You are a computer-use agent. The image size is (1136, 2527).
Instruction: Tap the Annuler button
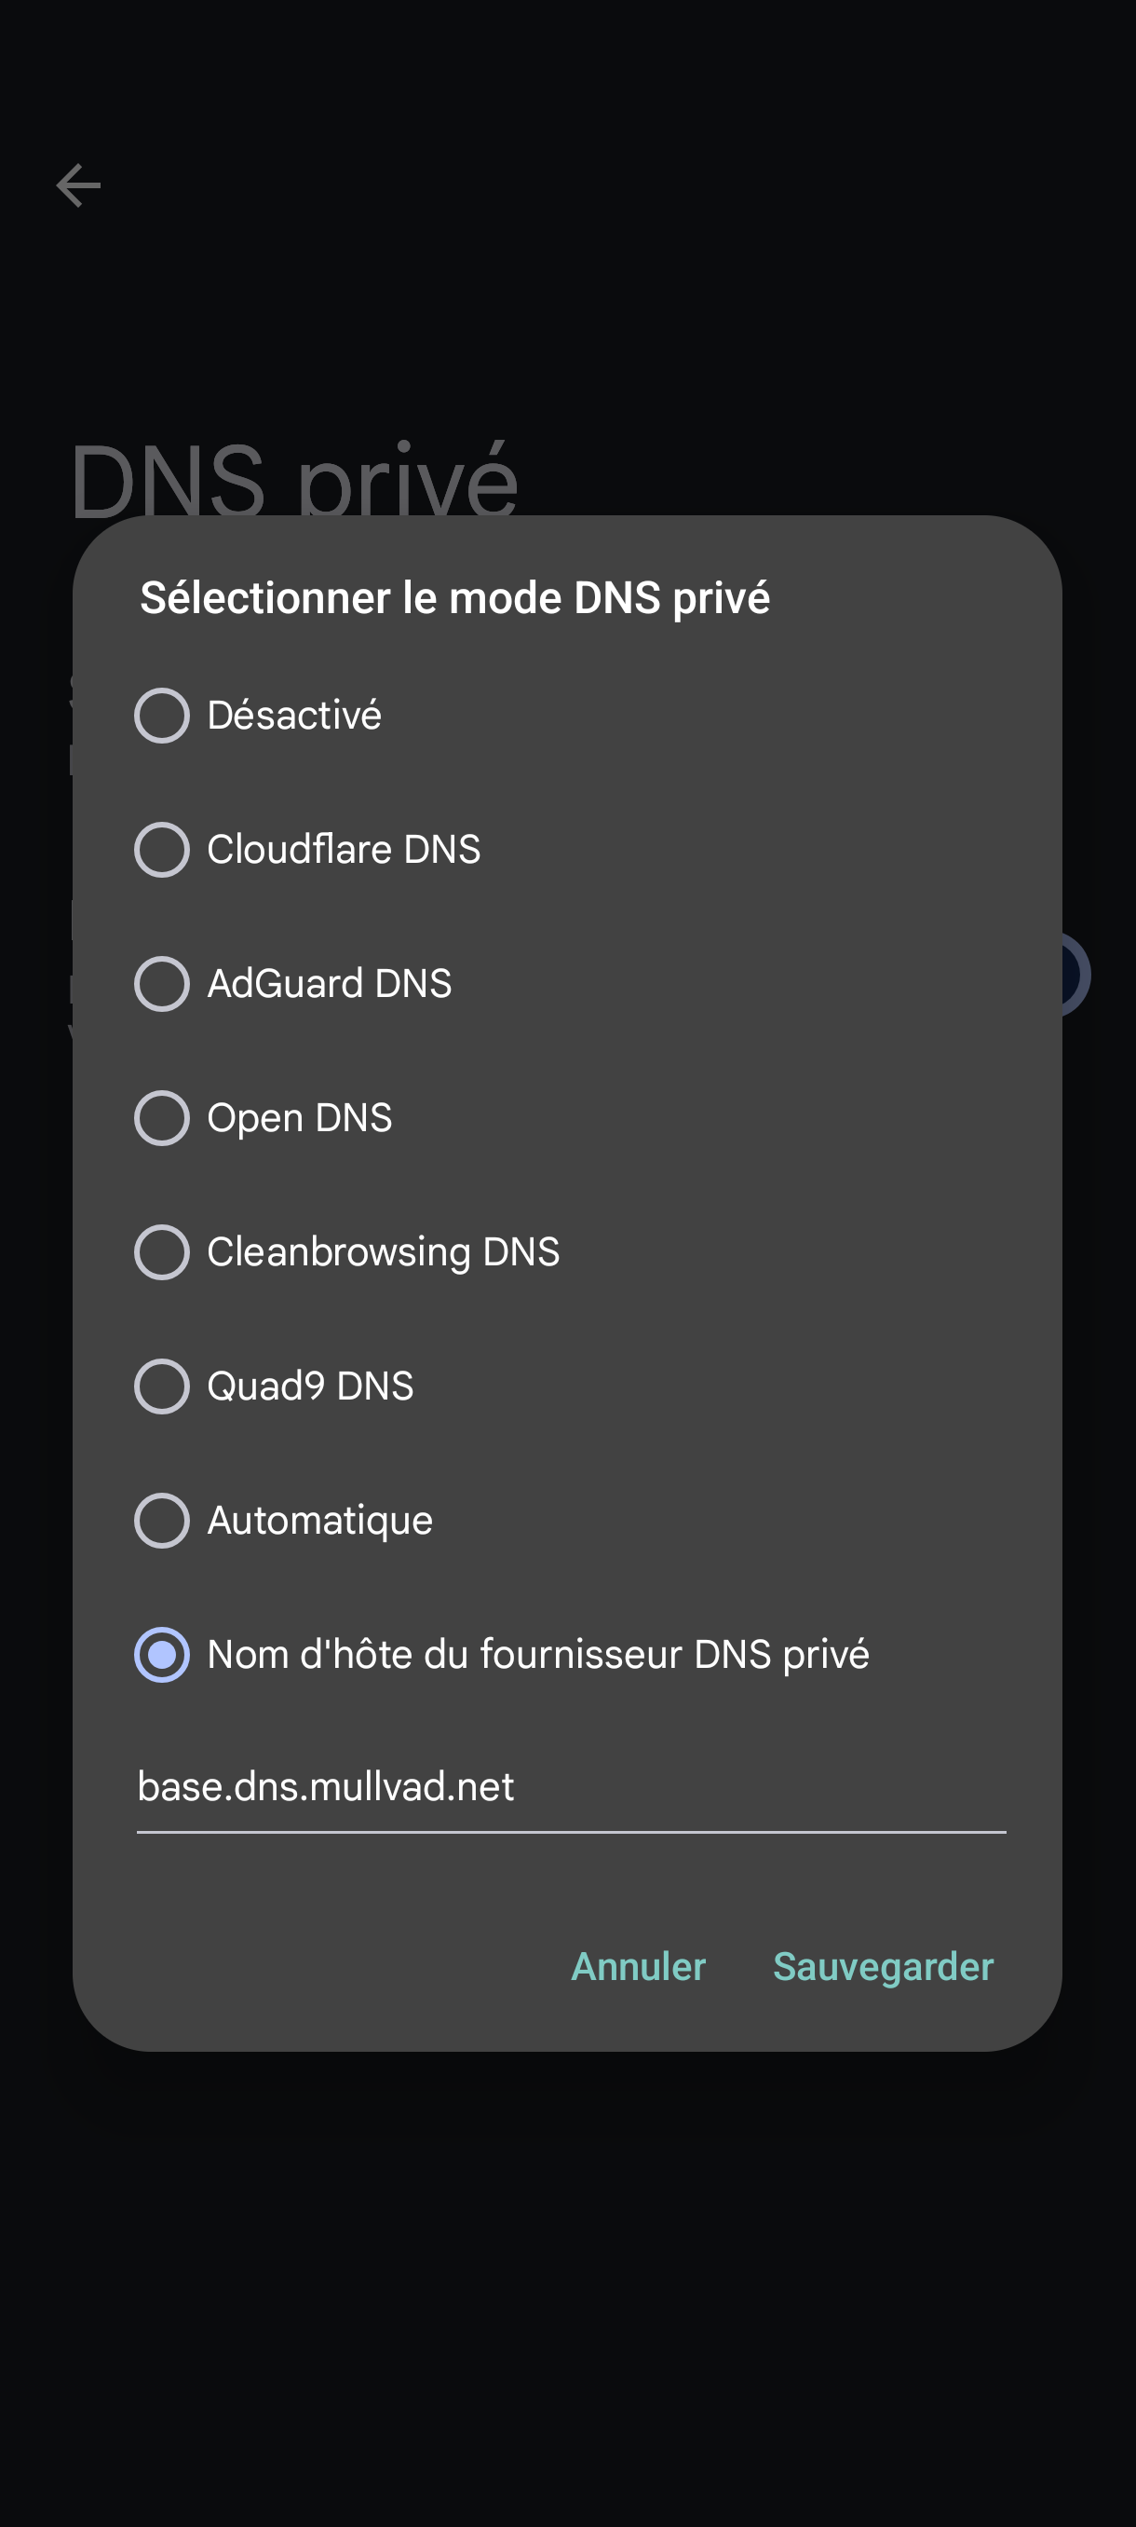(638, 1967)
